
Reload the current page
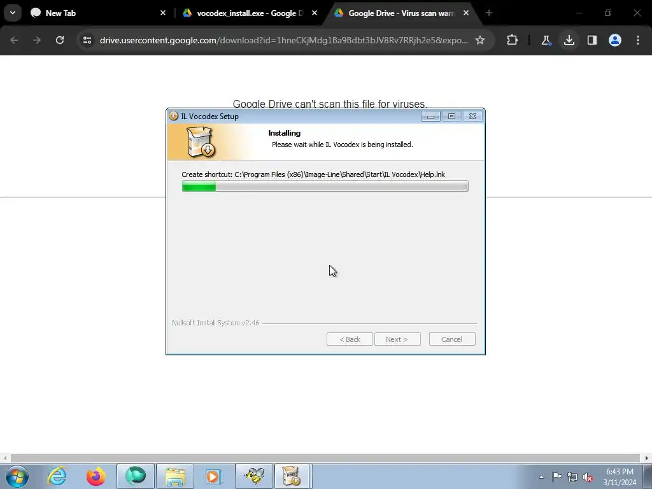[x=60, y=40]
